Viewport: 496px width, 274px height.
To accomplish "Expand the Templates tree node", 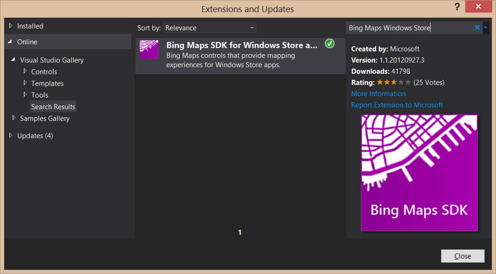I will pyautogui.click(x=25, y=83).
